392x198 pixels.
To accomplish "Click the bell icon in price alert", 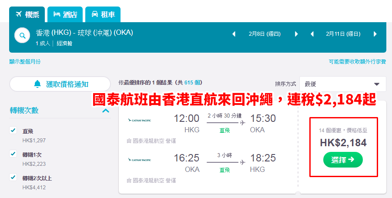I will (37, 84).
